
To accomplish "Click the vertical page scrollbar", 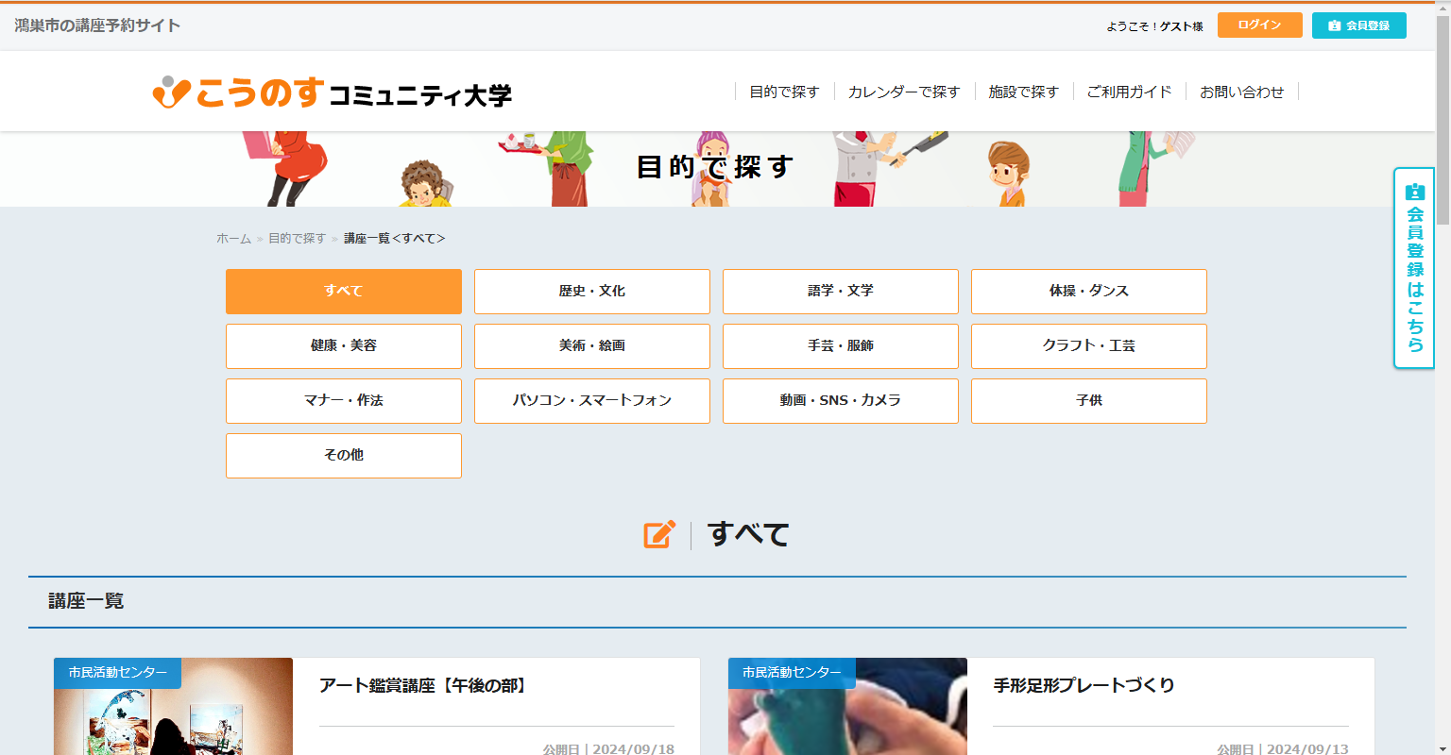I will (x=1442, y=377).
